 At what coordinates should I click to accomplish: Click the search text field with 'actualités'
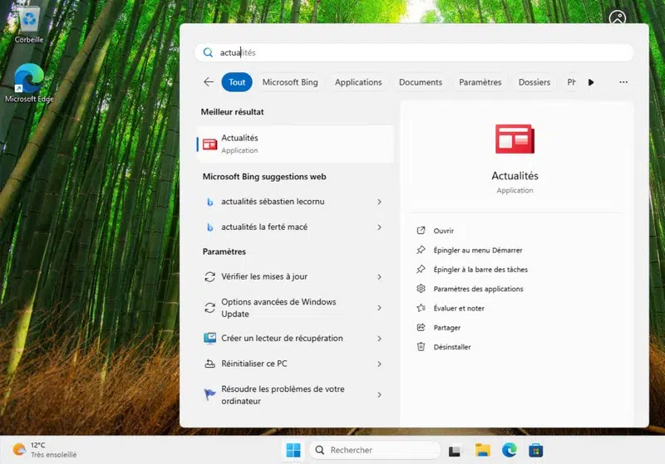(416, 52)
